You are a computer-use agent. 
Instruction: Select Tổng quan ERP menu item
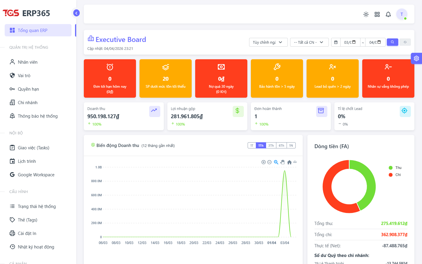click(38, 30)
